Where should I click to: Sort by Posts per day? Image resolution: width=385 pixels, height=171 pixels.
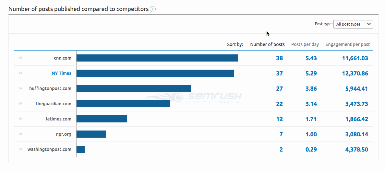coord(305,44)
